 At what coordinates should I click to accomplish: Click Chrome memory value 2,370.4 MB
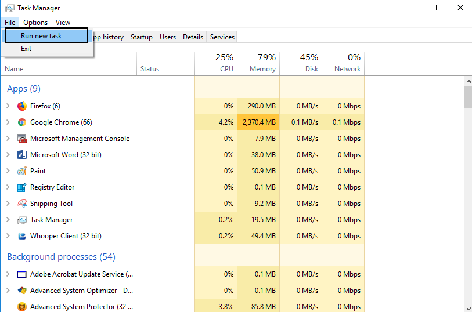point(259,122)
